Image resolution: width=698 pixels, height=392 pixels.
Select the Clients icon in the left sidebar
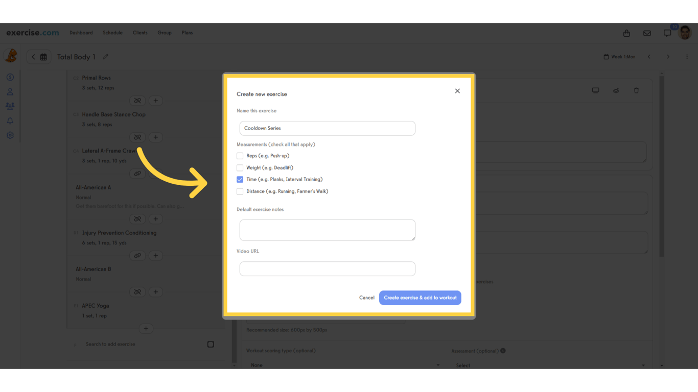(10, 91)
